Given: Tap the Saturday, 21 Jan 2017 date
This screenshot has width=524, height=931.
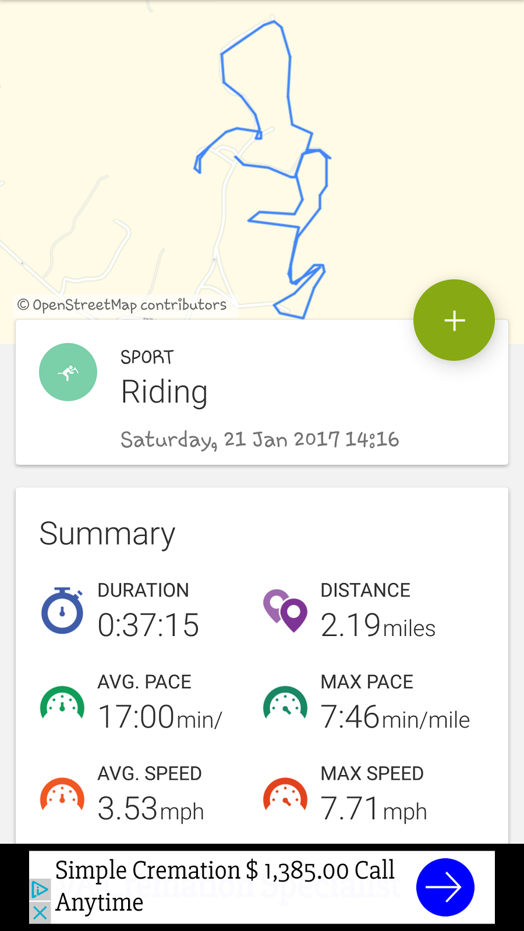Looking at the screenshot, I should 260,439.
